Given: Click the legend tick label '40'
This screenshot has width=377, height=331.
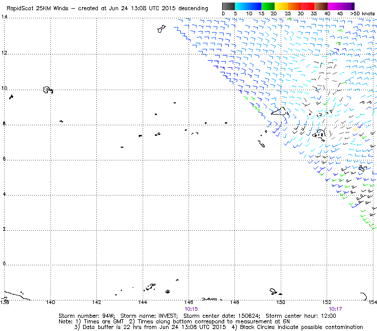Looking at the screenshot, I should click(327, 14).
